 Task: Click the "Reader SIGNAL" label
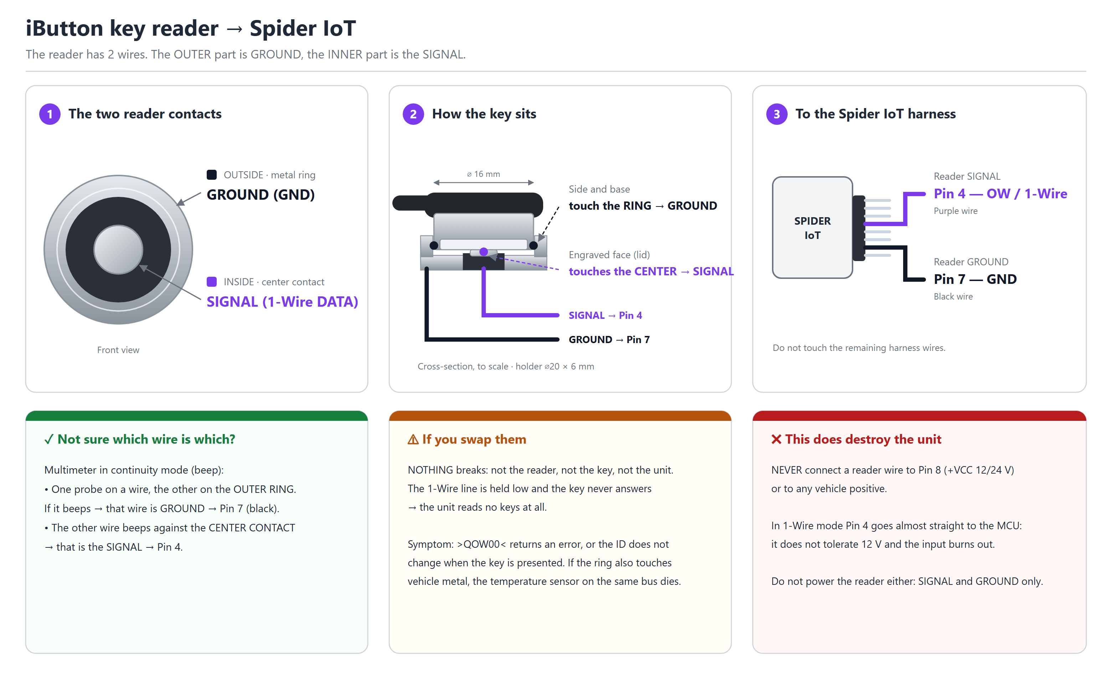coord(967,177)
